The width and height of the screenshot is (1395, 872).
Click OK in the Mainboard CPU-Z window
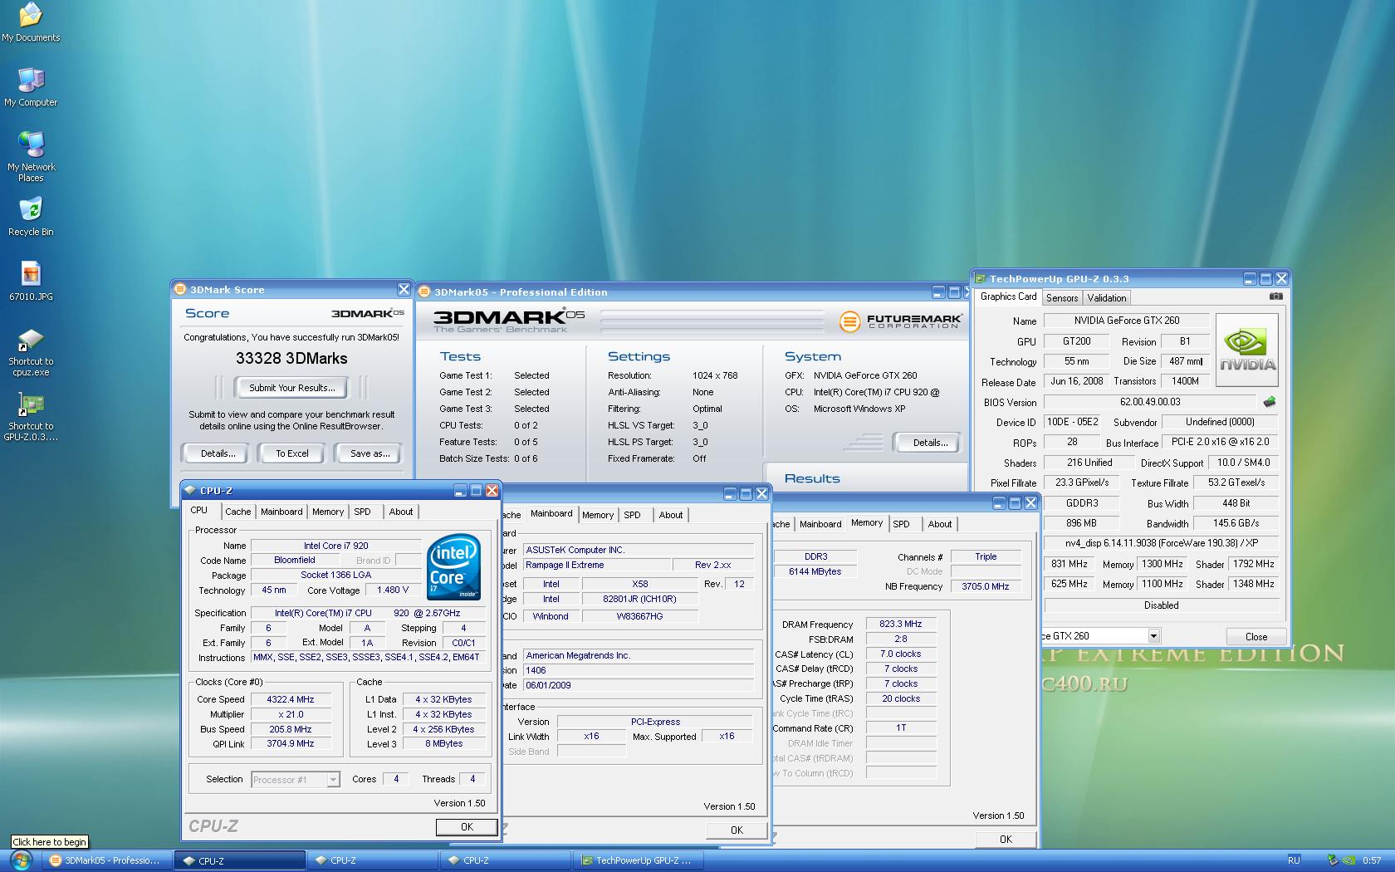737,830
